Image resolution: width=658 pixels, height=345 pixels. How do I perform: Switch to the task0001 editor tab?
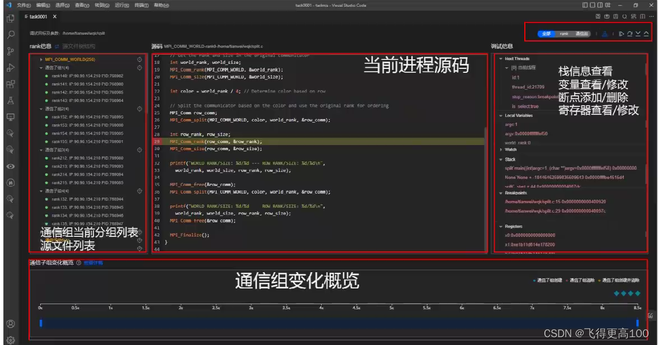38,17
